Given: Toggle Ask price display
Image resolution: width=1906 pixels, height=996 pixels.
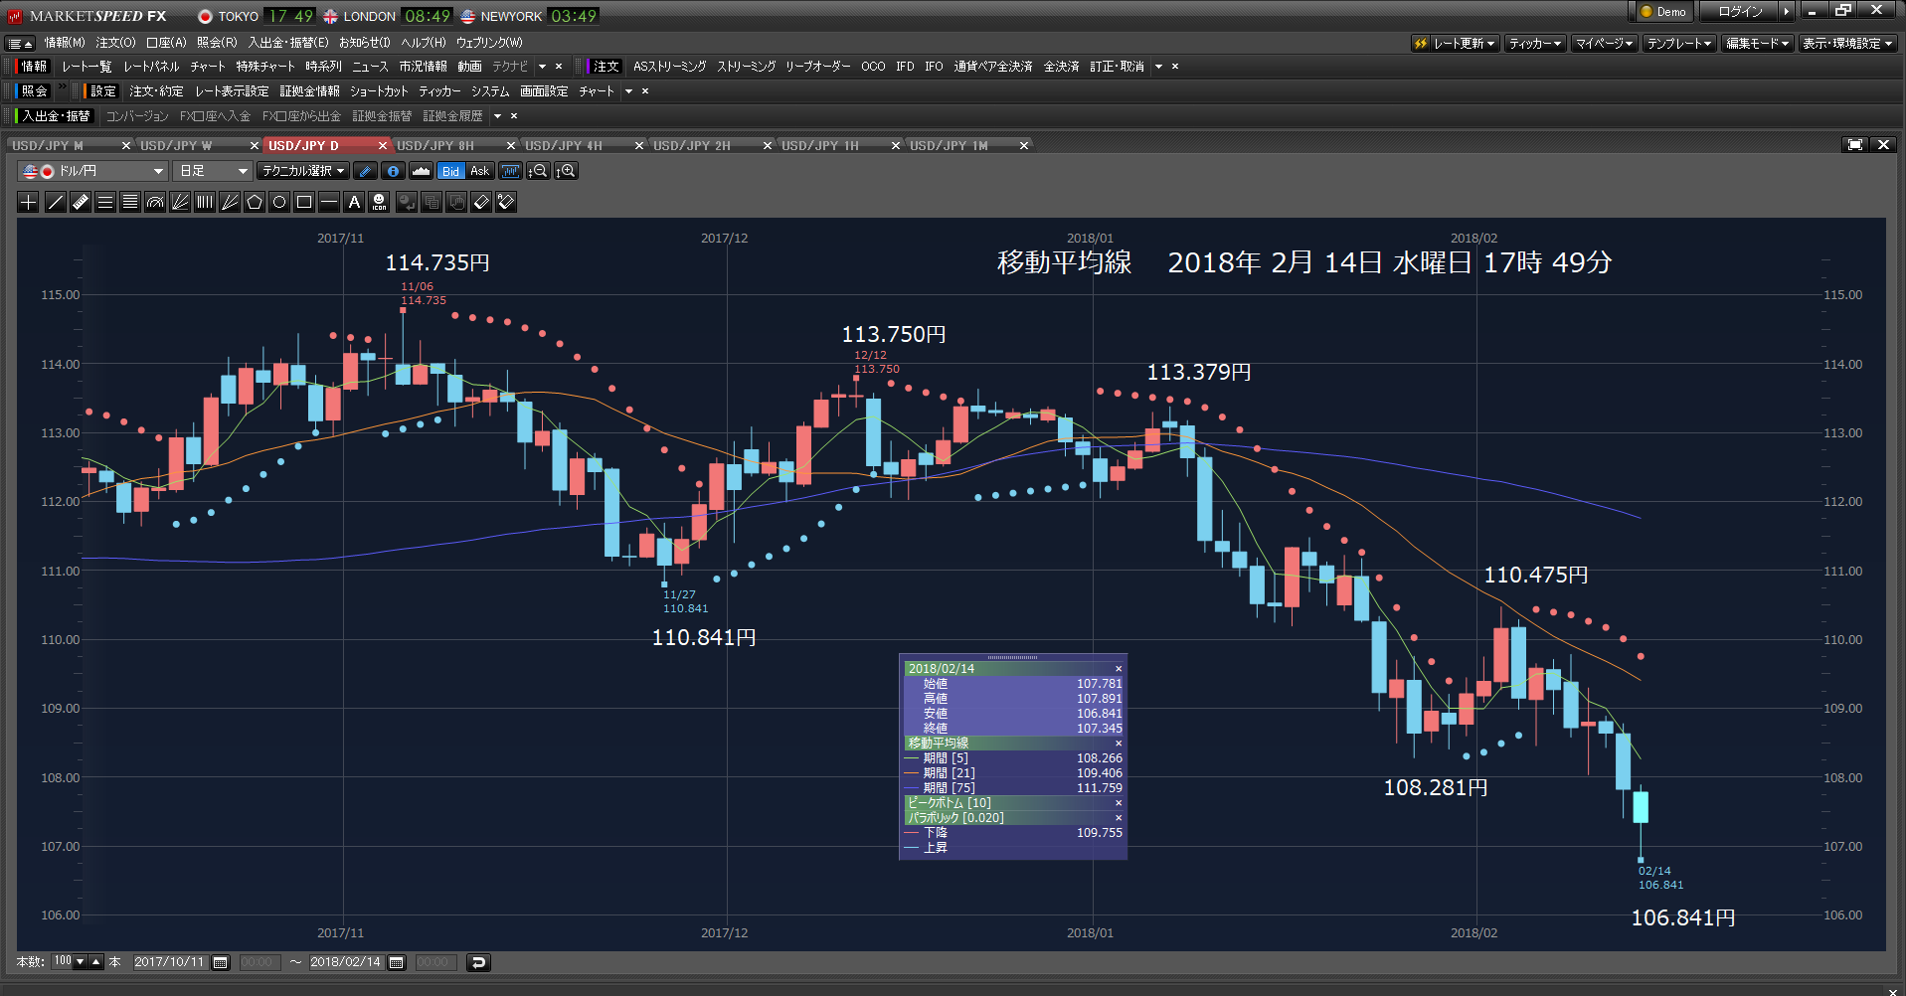Looking at the screenshot, I should (480, 171).
